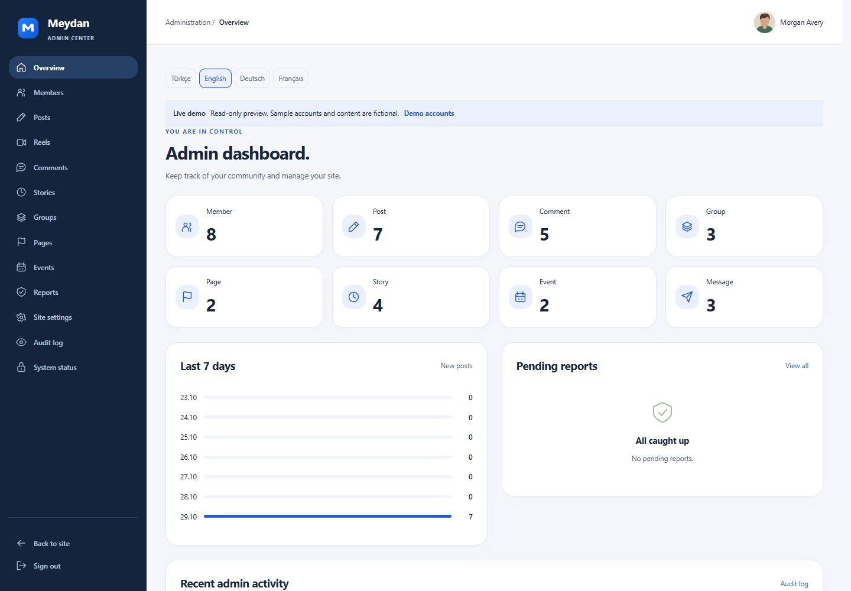Click the Back to site arrow icon
This screenshot has height=591, width=851.
click(21, 544)
